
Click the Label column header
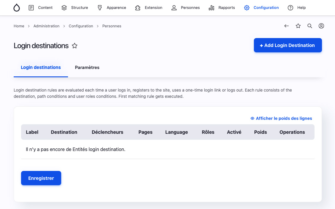tap(32, 132)
